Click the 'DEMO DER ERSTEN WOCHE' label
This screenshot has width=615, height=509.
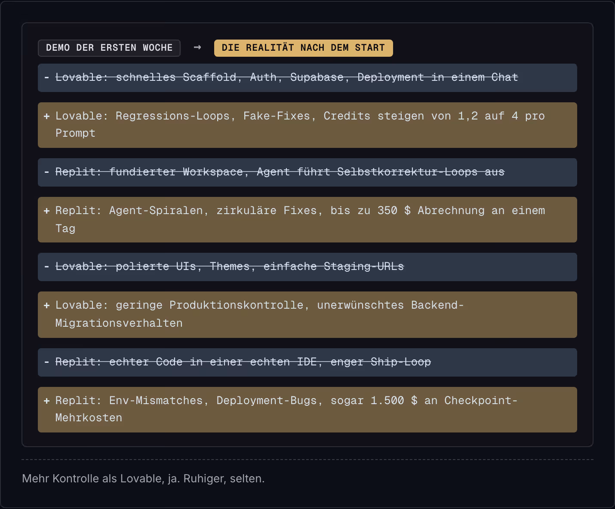tap(109, 48)
